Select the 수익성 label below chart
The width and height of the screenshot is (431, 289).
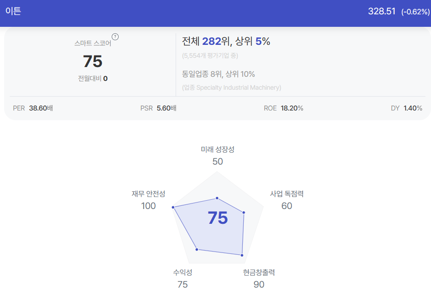183,272
